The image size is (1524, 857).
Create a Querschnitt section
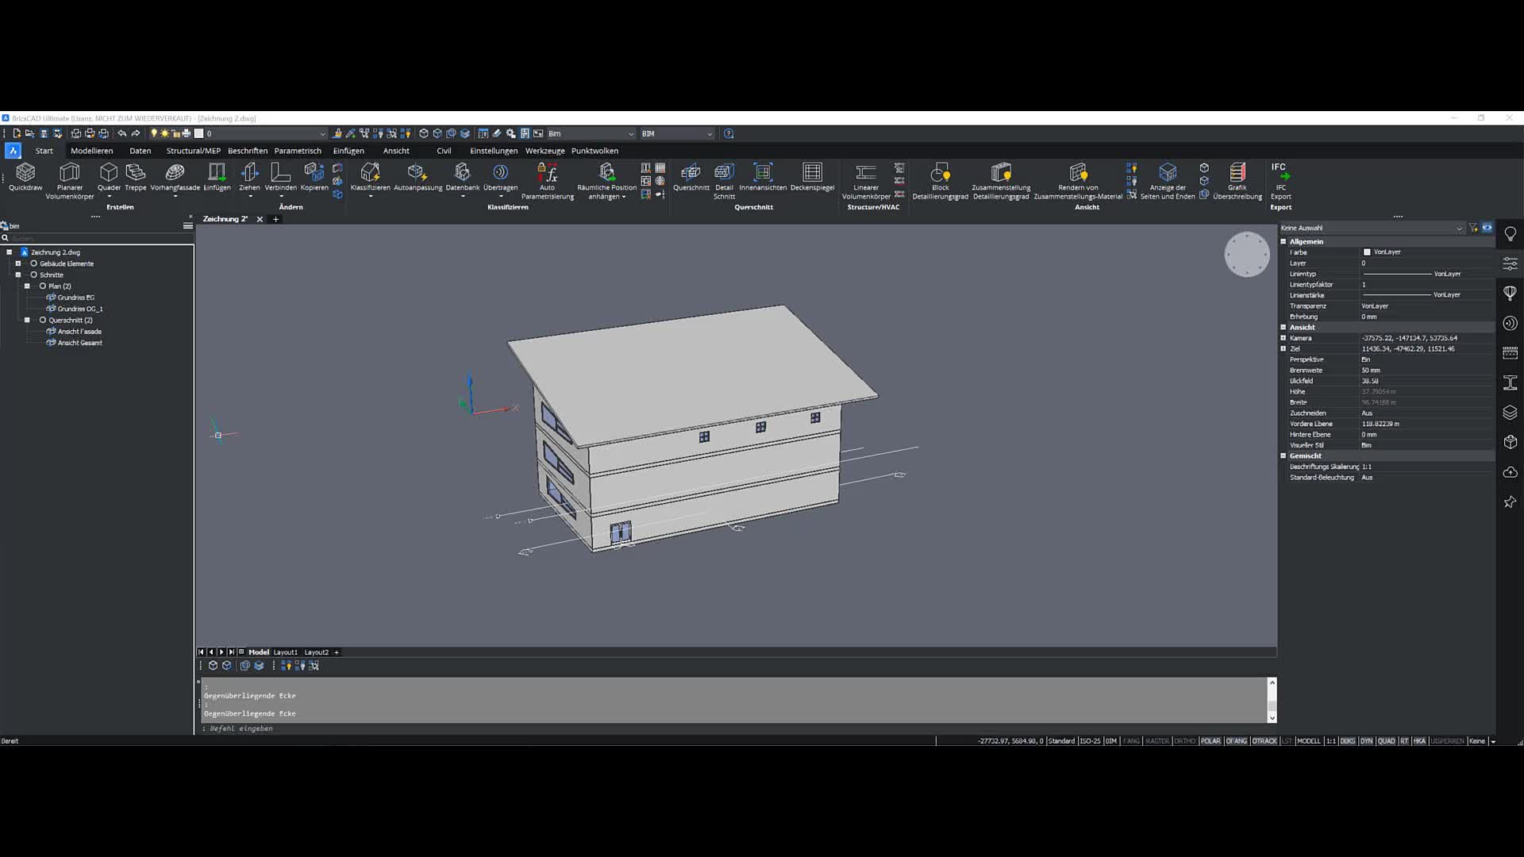coord(691,177)
